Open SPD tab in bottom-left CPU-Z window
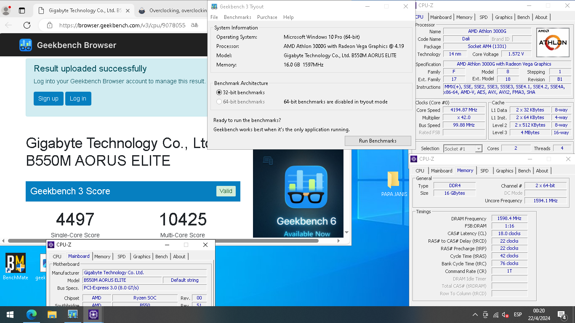Screen dimensions: 575x323 tap(122, 257)
